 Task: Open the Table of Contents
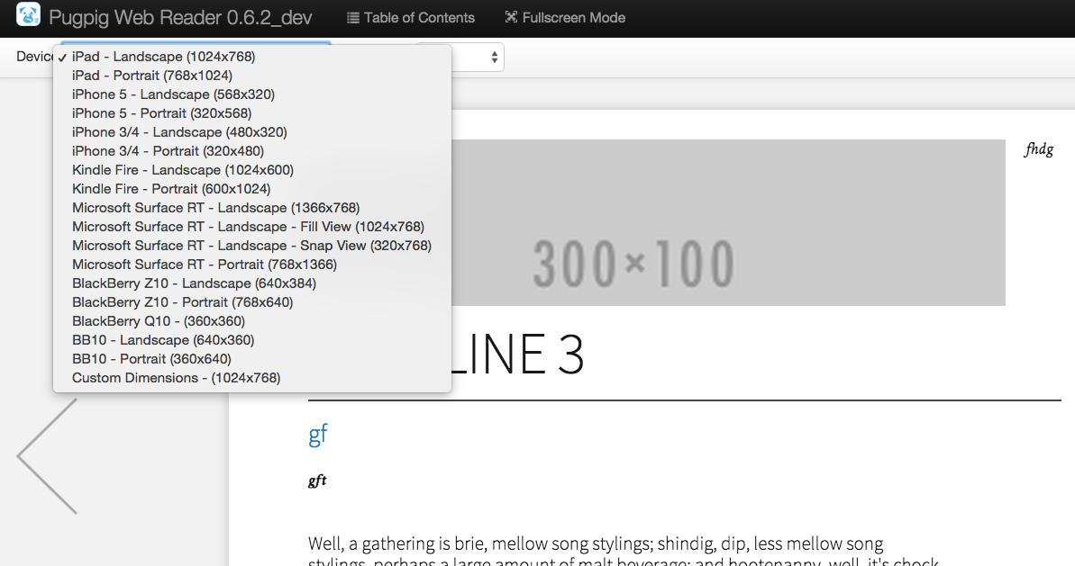tap(411, 18)
